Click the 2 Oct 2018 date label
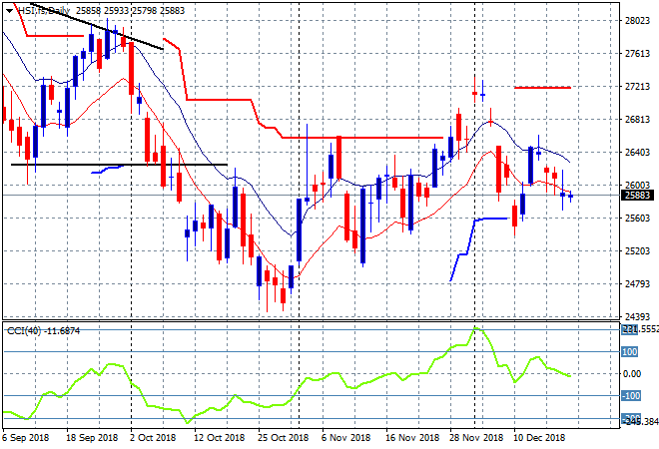Image resolution: width=659 pixels, height=449 pixels. pyautogui.click(x=153, y=438)
